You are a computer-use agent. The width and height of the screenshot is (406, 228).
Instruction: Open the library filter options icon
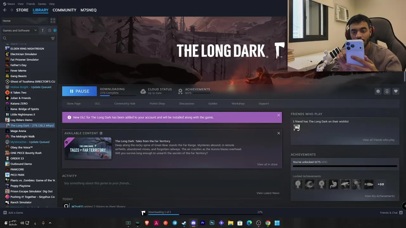pos(53,38)
